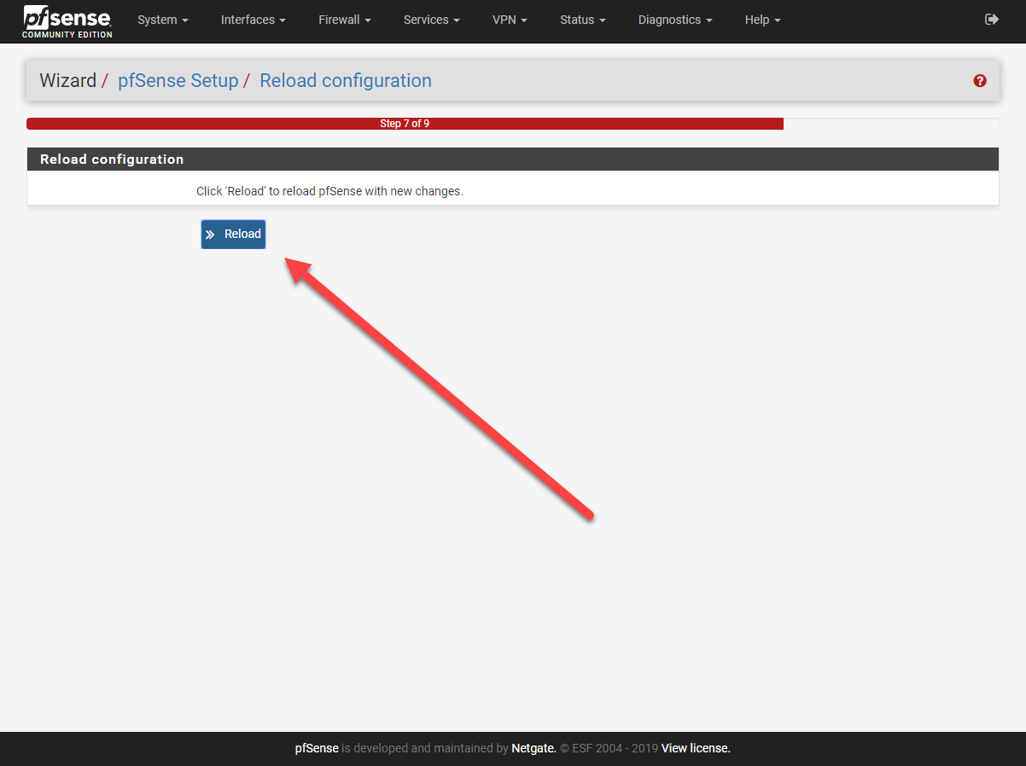
Task: Open the VPN dropdown menu
Action: pos(510,20)
